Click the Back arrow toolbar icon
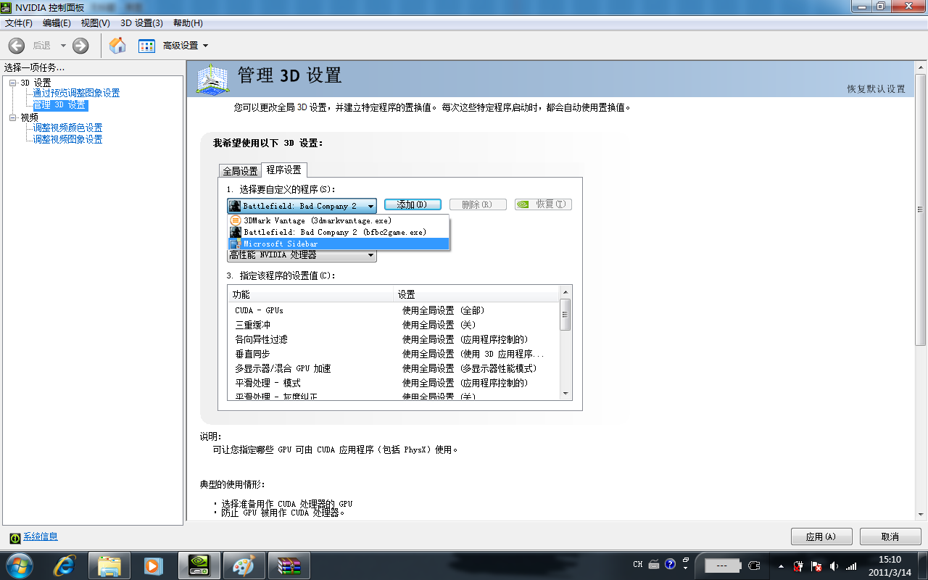 (x=16, y=46)
